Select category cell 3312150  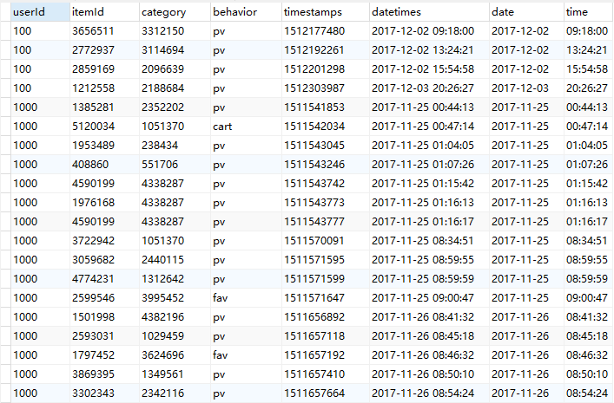pyautogui.click(x=175, y=31)
